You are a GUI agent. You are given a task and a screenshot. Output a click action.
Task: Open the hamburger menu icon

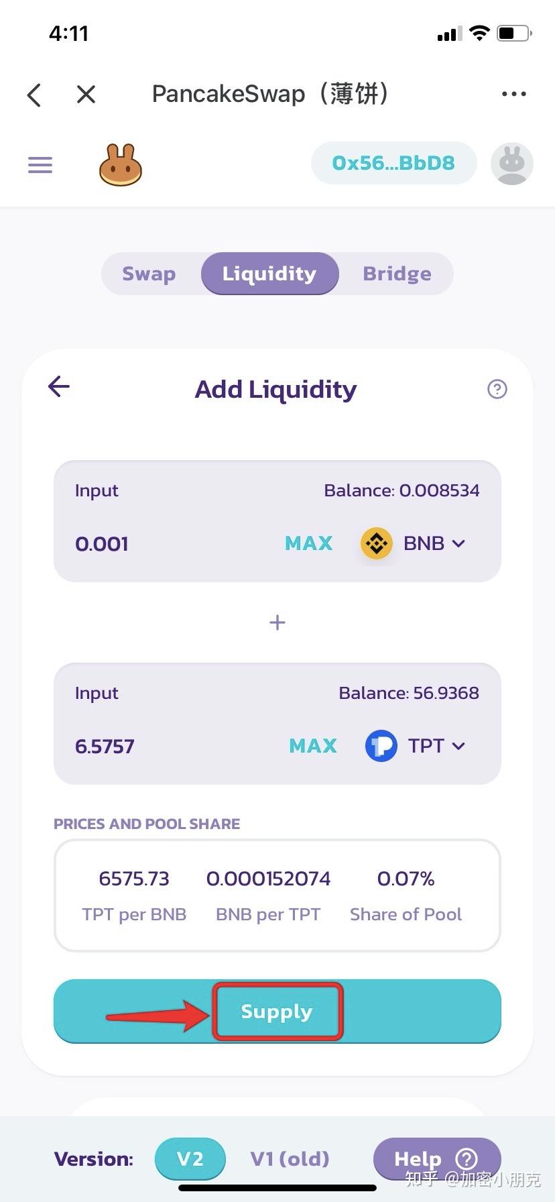[40, 164]
